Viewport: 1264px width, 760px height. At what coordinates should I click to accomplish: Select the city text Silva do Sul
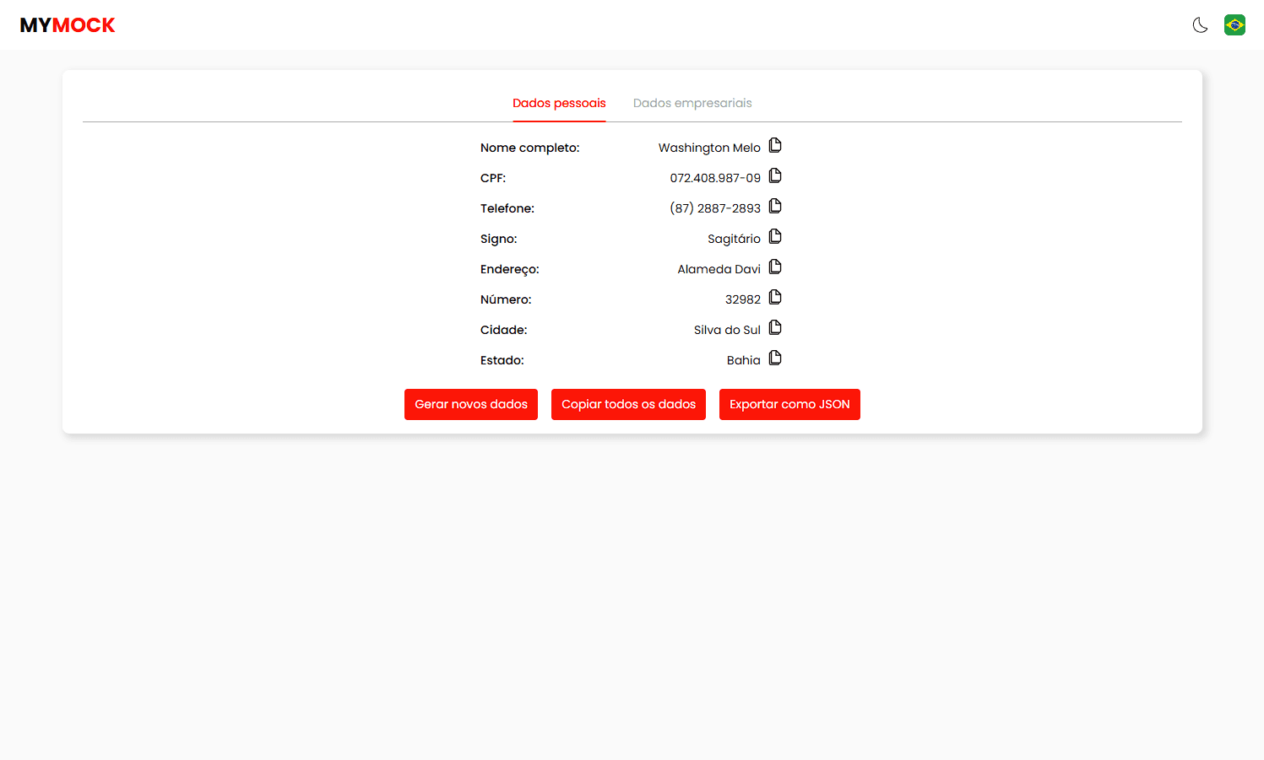727,330
